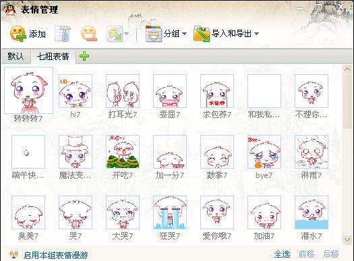
Task: Select the 狂哭7 emoticon
Action: point(170,212)
